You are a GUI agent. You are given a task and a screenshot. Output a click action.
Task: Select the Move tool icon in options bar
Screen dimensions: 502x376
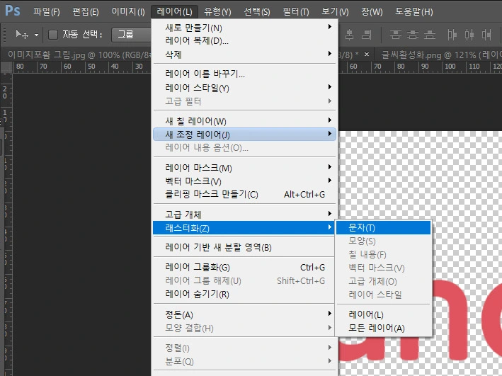coord(23,34)
